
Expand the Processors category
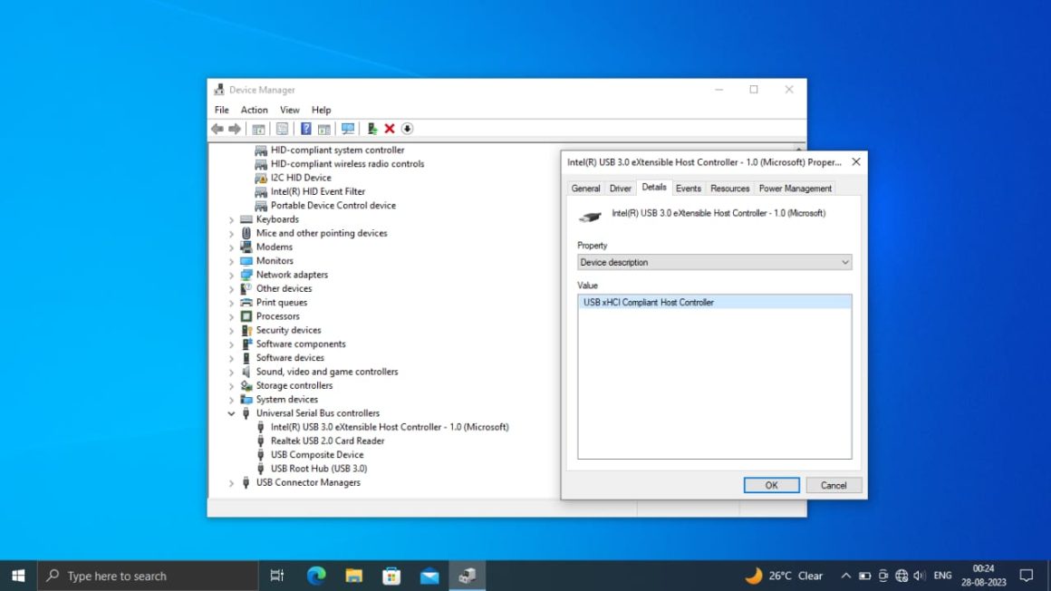231,316
